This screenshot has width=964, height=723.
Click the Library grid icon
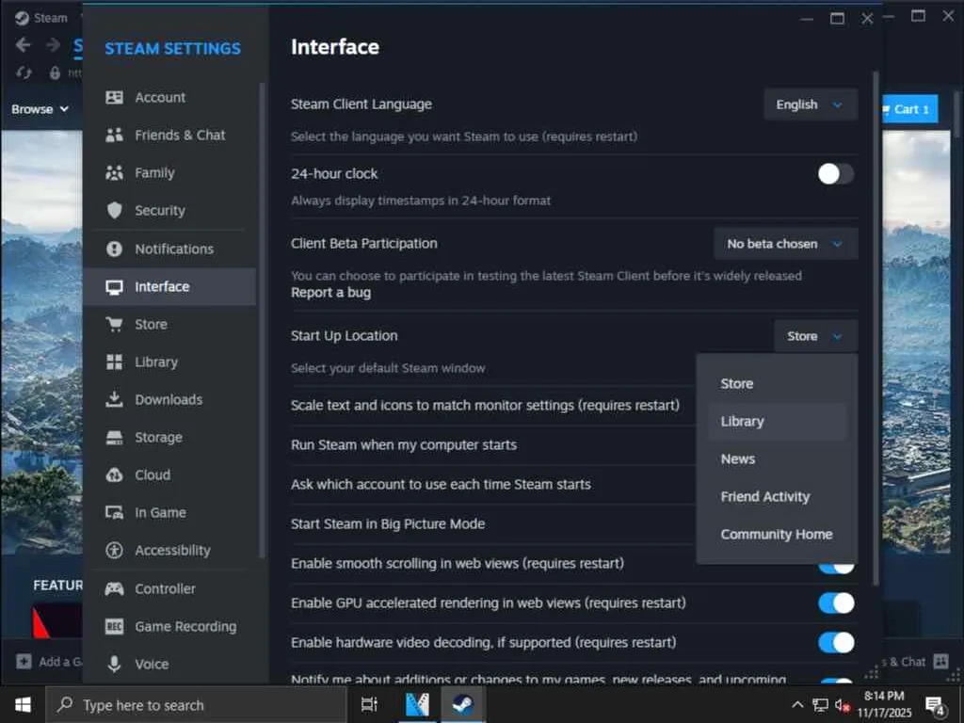coord(114,361)
